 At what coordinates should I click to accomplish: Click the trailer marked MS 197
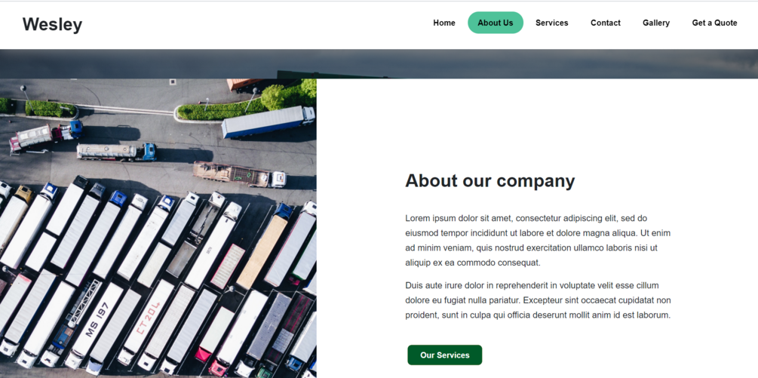(95, 321)
